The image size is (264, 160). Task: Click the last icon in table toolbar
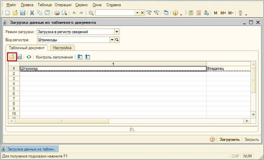pyautogui.click(x=87, y=57)
